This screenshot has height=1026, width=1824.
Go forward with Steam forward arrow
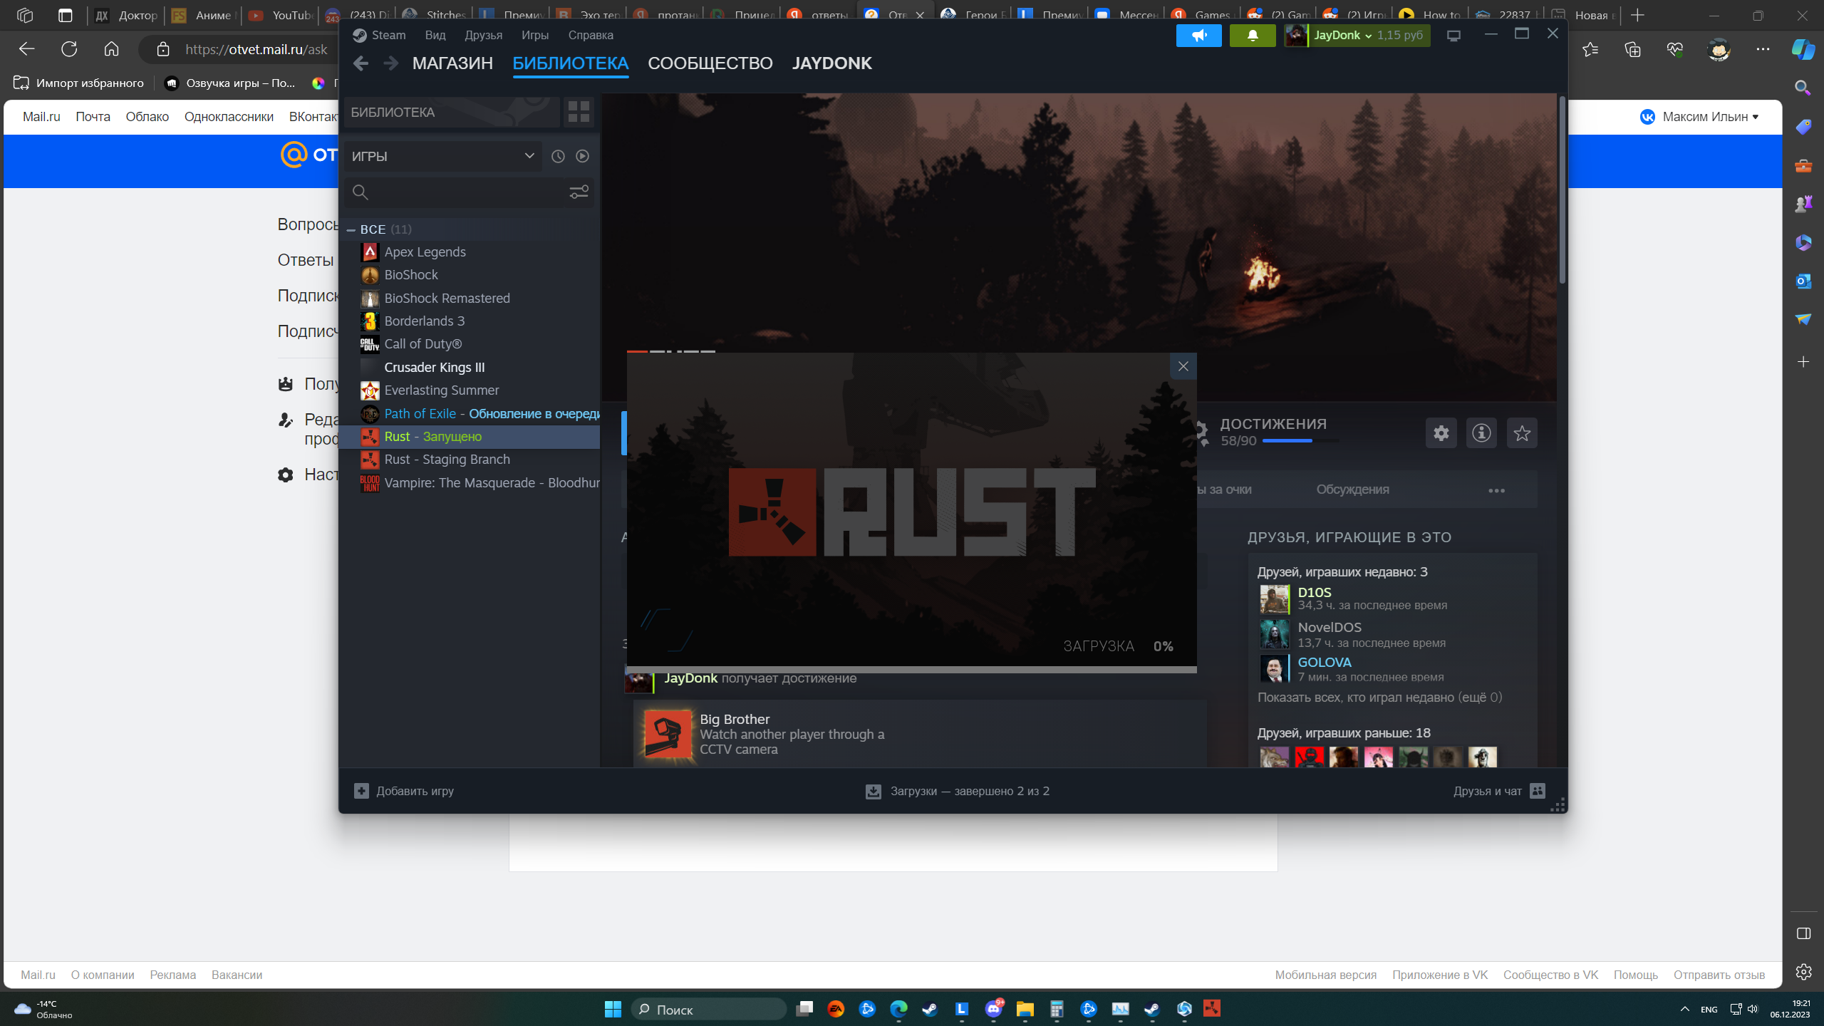tap(390, 63)
